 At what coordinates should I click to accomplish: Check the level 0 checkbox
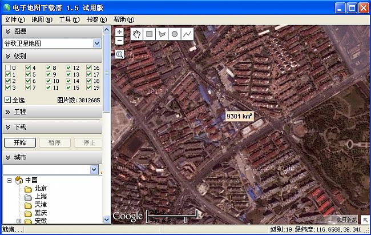pos(8,68)
